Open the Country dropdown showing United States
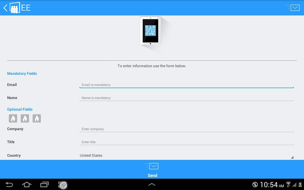Screen dimensions: 304x190 (187, 155)
